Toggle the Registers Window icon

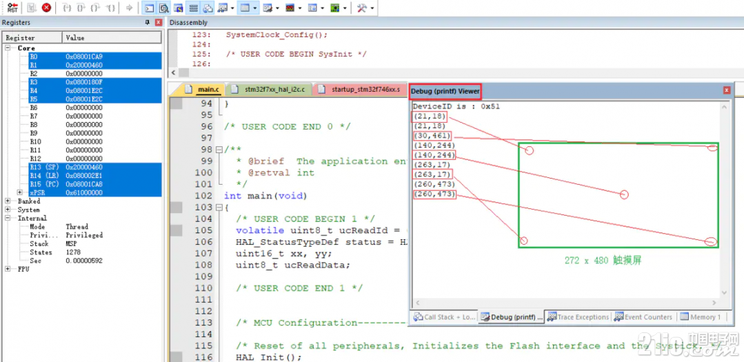tap(194, 8)
